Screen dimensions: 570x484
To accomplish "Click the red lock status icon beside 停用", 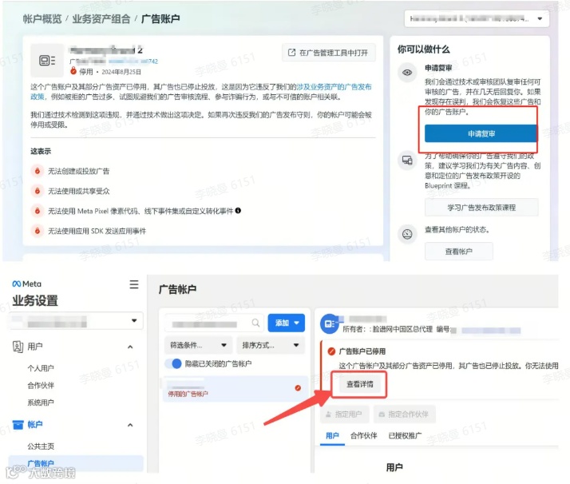I will [x=73, y=71].
